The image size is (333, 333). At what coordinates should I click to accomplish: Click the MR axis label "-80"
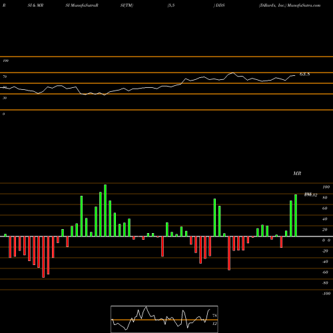coord(325,283)
